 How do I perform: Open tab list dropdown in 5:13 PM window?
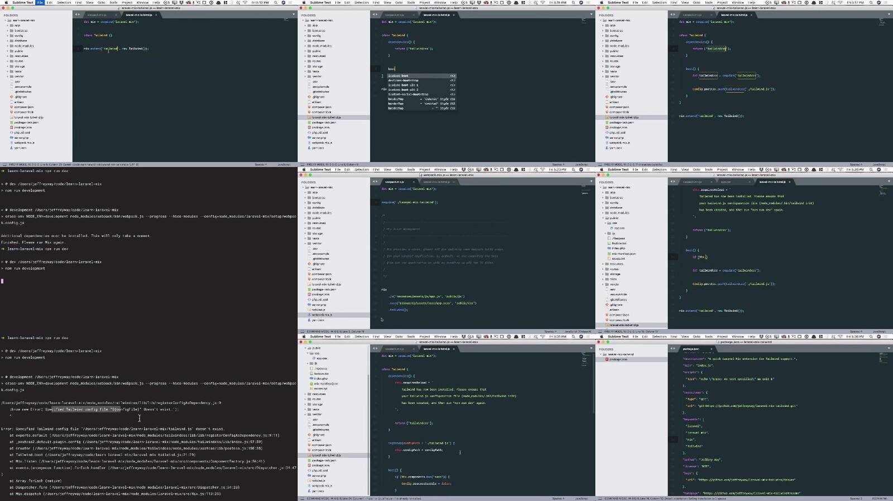coord(294,14)
